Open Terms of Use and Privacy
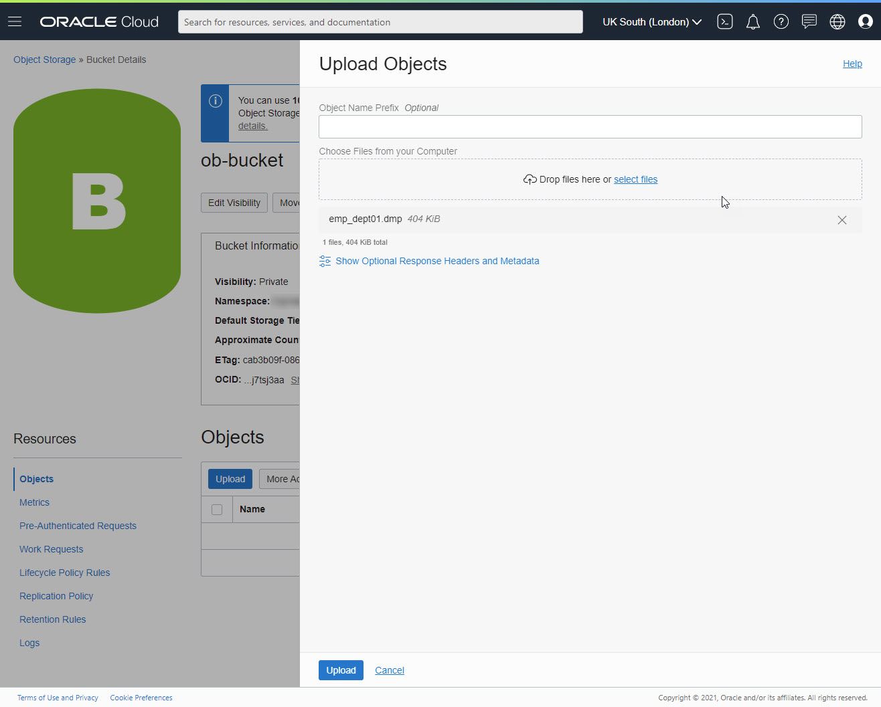Image resolution: width=881 pixels, height=707 pixels. coord(58,698)
